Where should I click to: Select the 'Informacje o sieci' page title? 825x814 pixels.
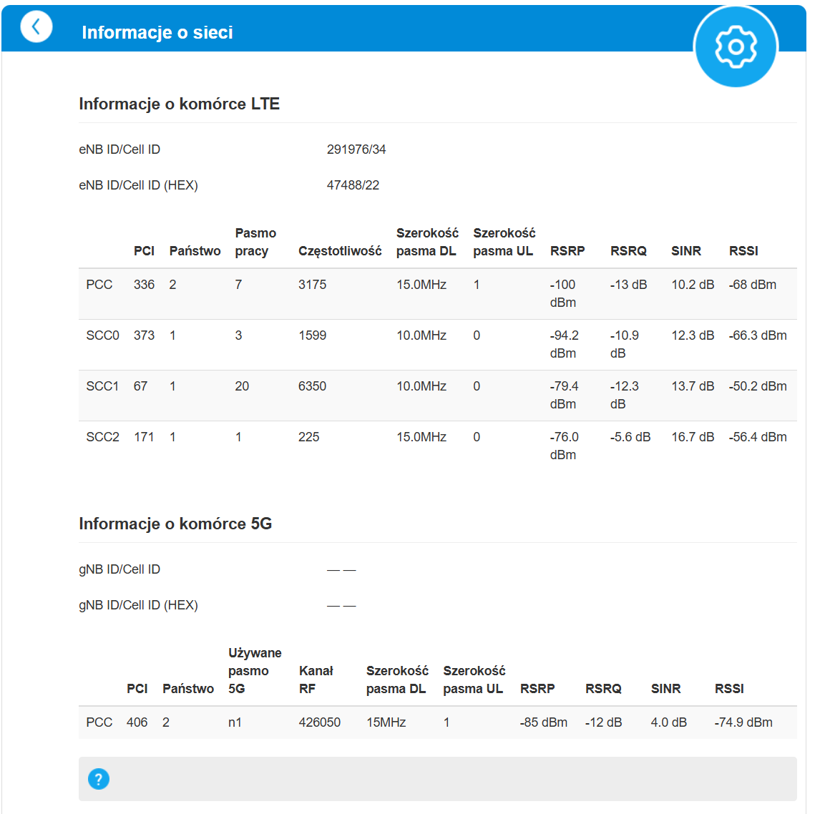click(x=157, y=33)
